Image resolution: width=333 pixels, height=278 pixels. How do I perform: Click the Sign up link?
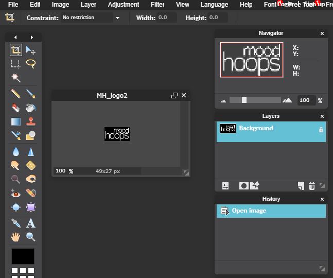(x=314, y=5)
